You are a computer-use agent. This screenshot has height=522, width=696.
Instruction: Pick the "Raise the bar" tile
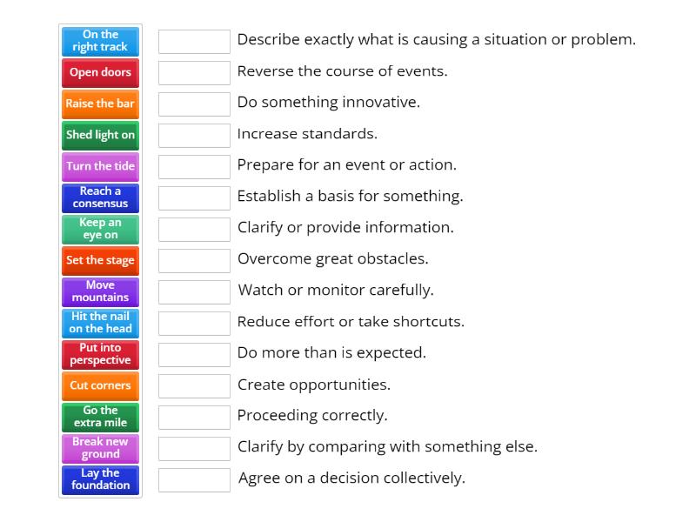[100, 104]
